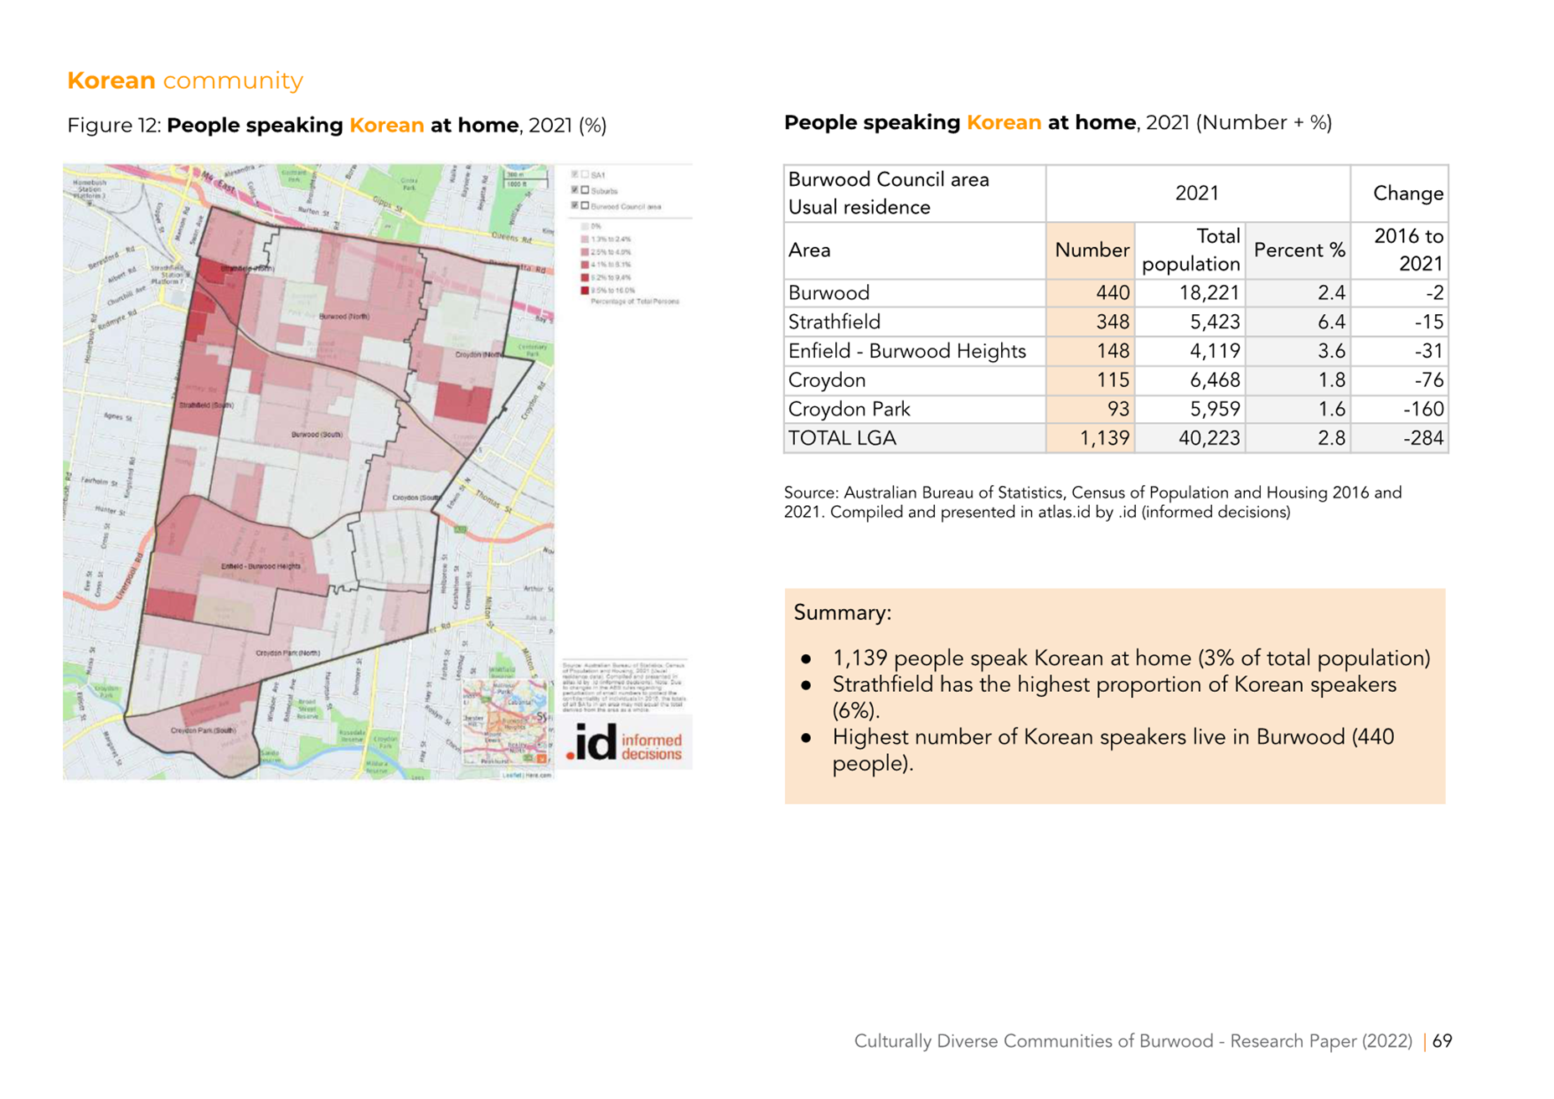Click the Croydon Park change cell '-160'
1554x1099 pixels.
1400,410
